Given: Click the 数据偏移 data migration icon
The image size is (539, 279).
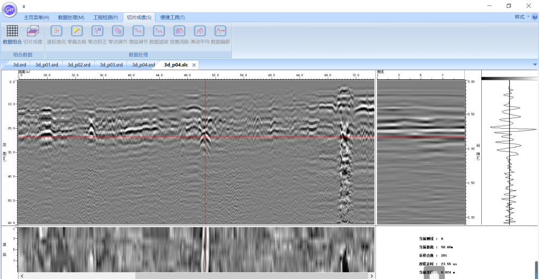Looking at the screenshot, I should tap(220, 32).
